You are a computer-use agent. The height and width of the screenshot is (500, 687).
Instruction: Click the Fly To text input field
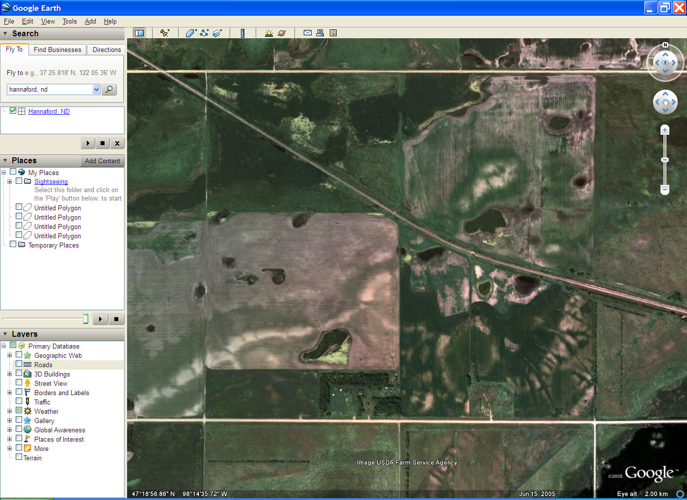point(50,89)
